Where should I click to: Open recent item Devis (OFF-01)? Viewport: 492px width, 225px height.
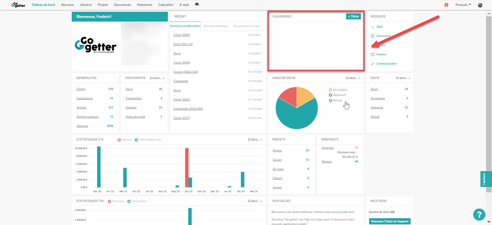[x=183, y=44]
